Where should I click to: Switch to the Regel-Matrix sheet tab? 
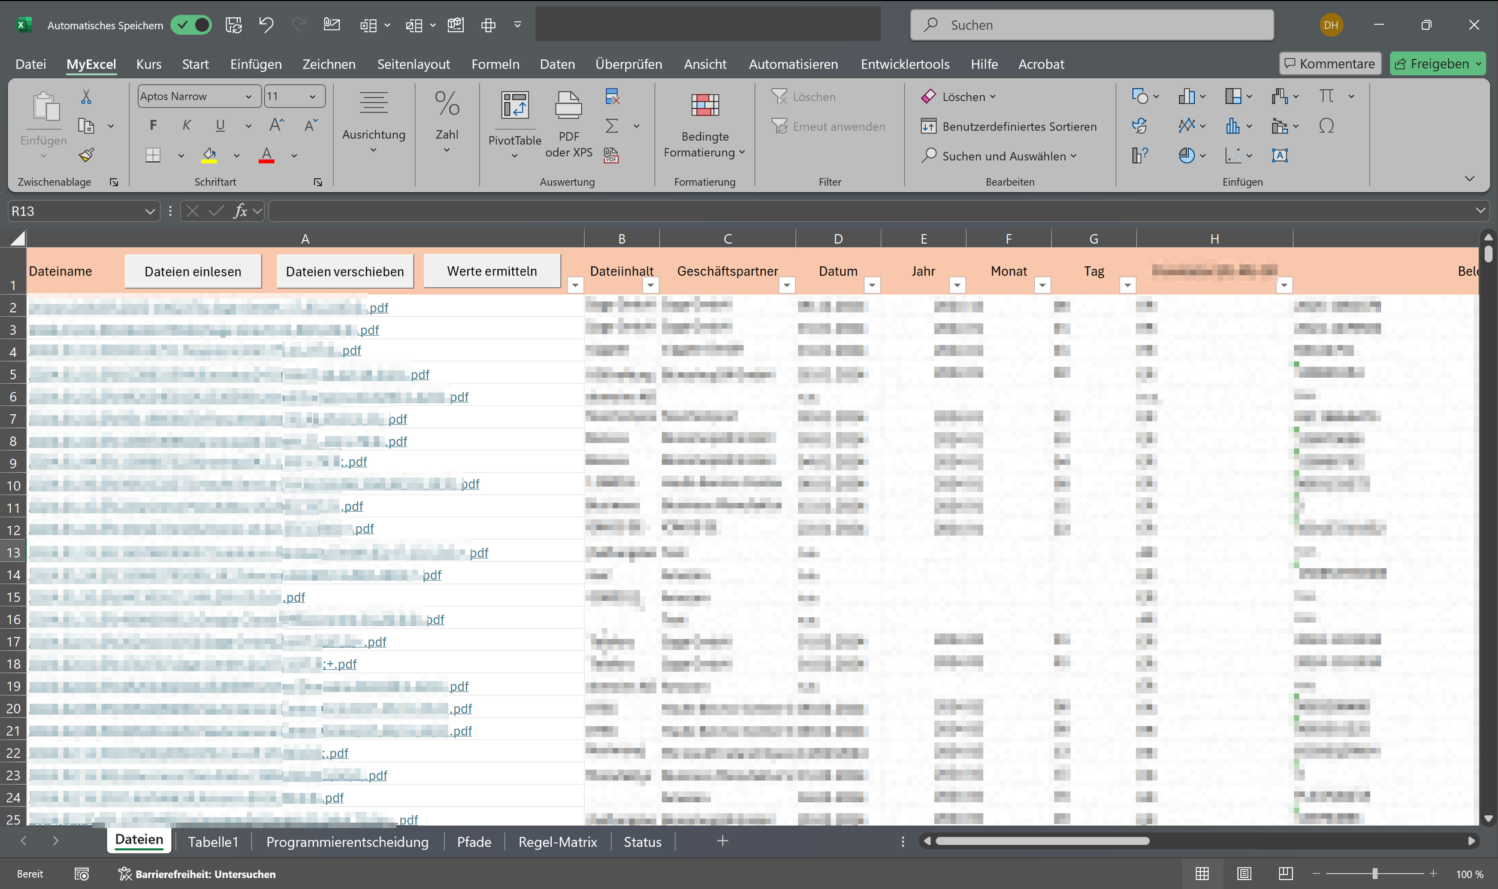coord(557,842)
